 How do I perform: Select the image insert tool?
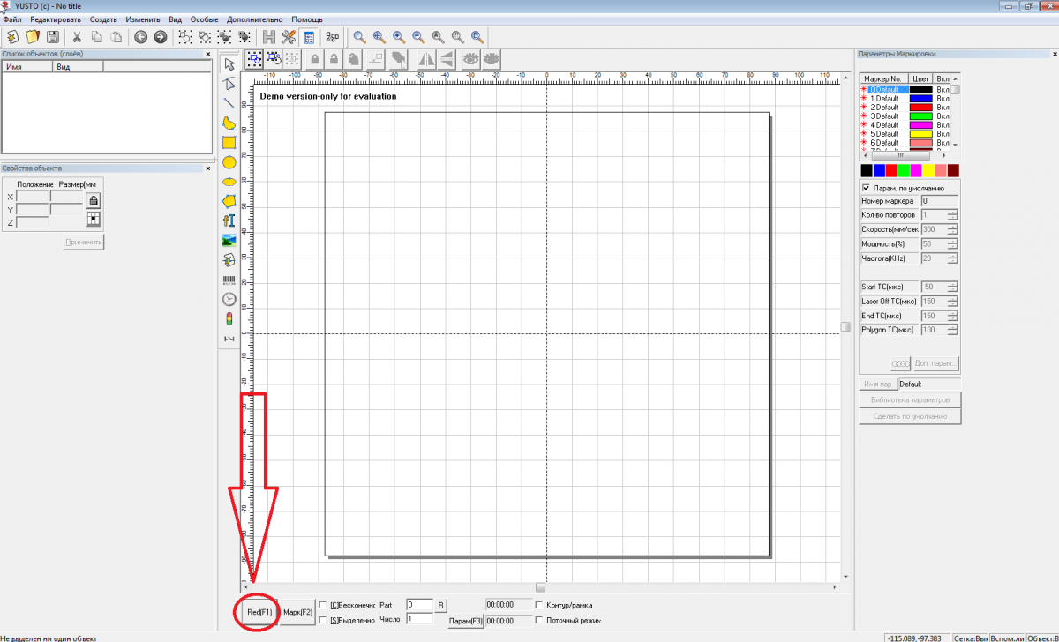coord(229,240)
